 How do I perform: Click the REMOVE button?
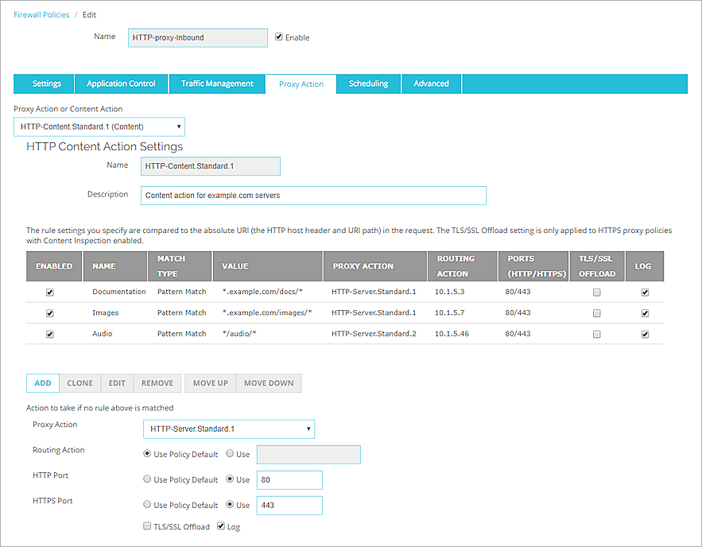pos(157,382)
